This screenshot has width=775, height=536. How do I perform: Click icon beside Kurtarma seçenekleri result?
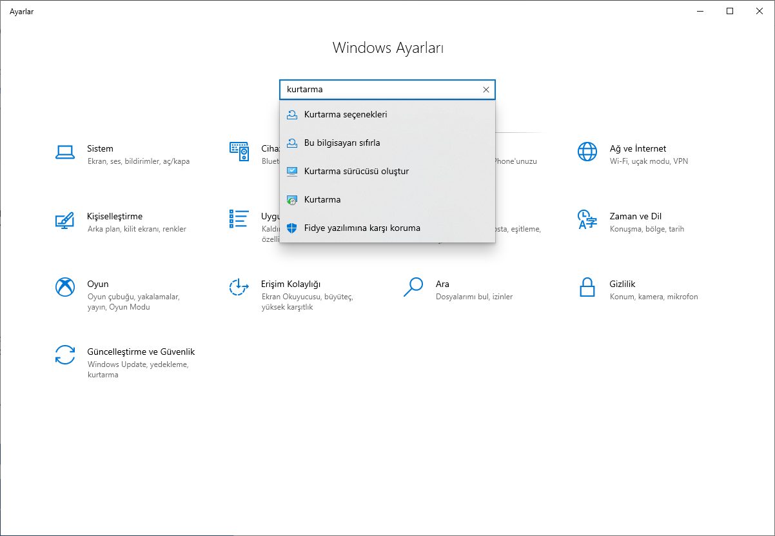pos(292,115)
